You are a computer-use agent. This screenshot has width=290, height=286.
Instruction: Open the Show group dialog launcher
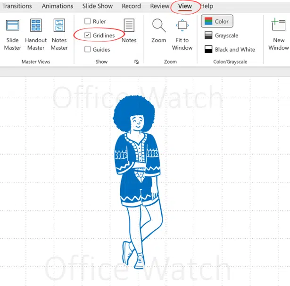pyautogui.click(x=136, y=62)
